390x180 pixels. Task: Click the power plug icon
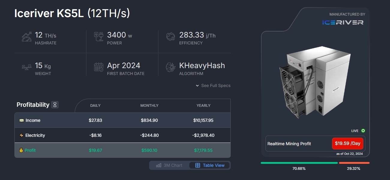point(99,37)
